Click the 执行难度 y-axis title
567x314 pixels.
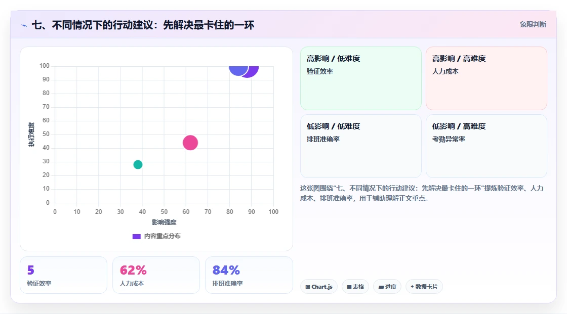tap(31, 134)
